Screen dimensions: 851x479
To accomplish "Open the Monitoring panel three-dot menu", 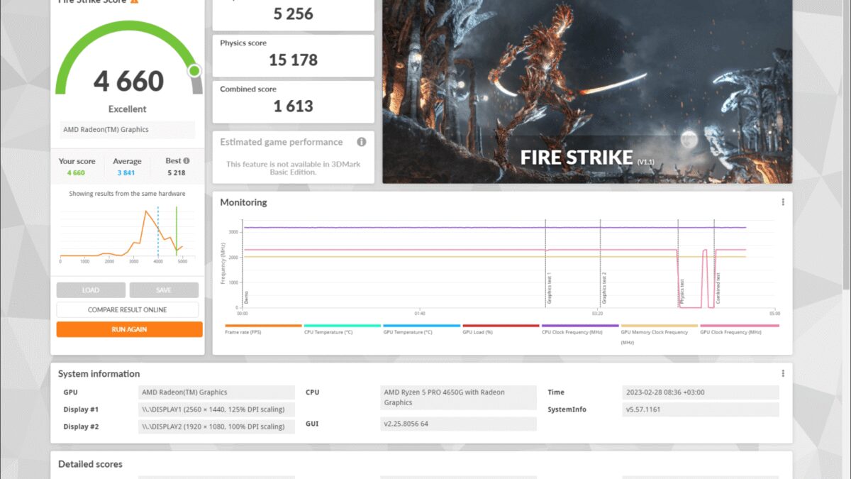I will [783, 202].
